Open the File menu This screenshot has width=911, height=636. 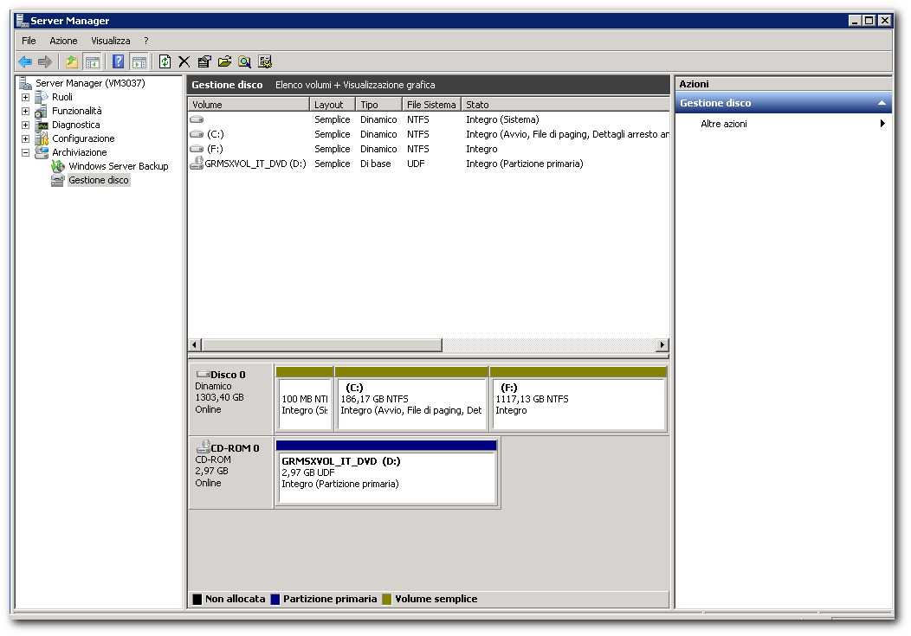[29, 41]
